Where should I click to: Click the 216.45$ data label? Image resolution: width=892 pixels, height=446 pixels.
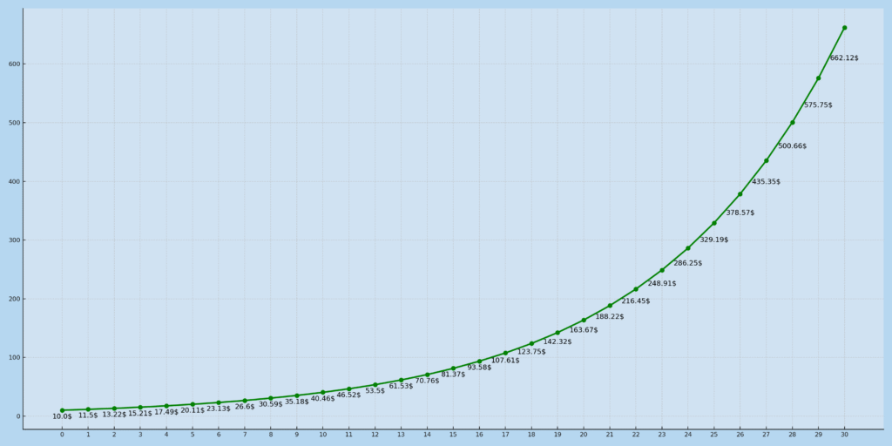coord(635,301)
